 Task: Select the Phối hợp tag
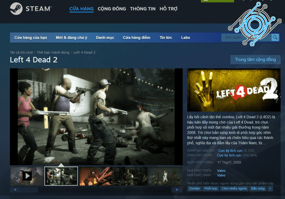[211, 189]
